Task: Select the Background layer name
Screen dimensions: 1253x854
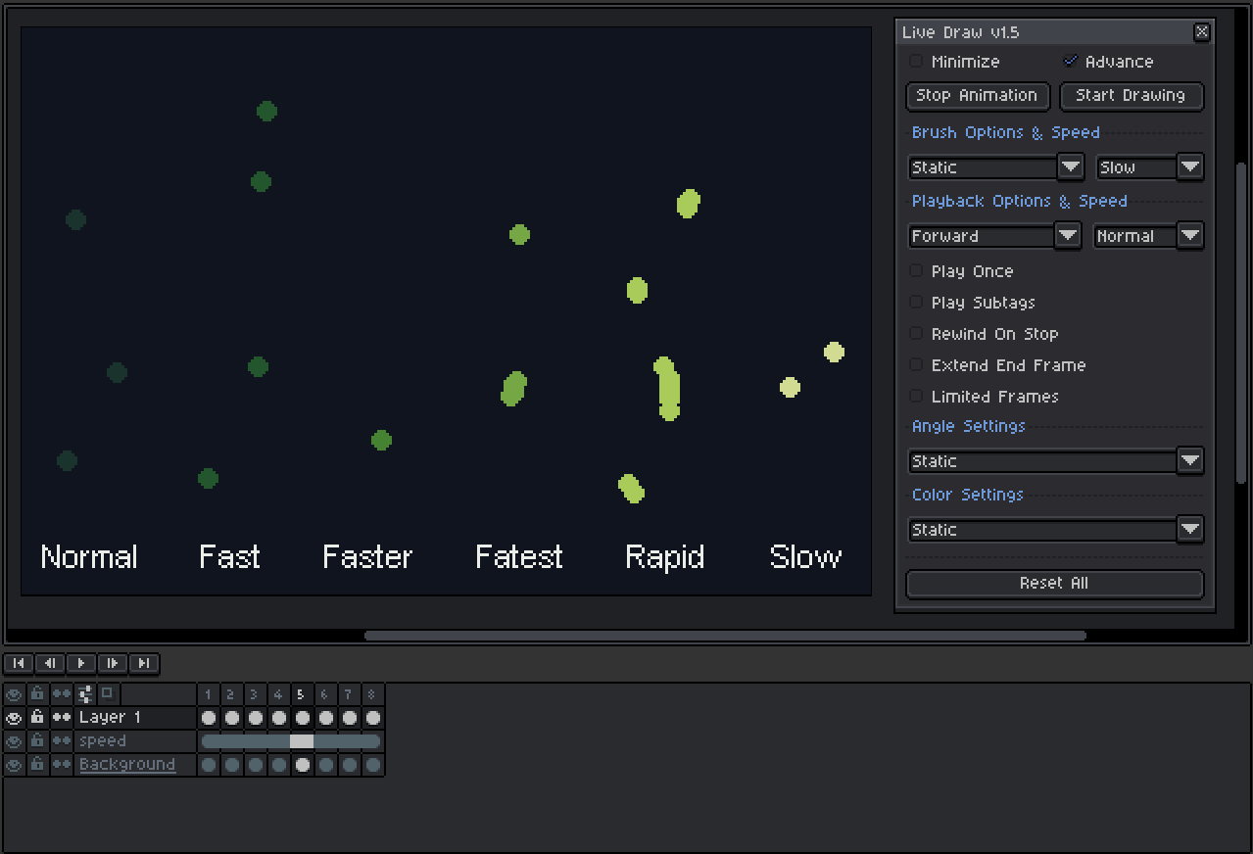Action: point(135,765)
